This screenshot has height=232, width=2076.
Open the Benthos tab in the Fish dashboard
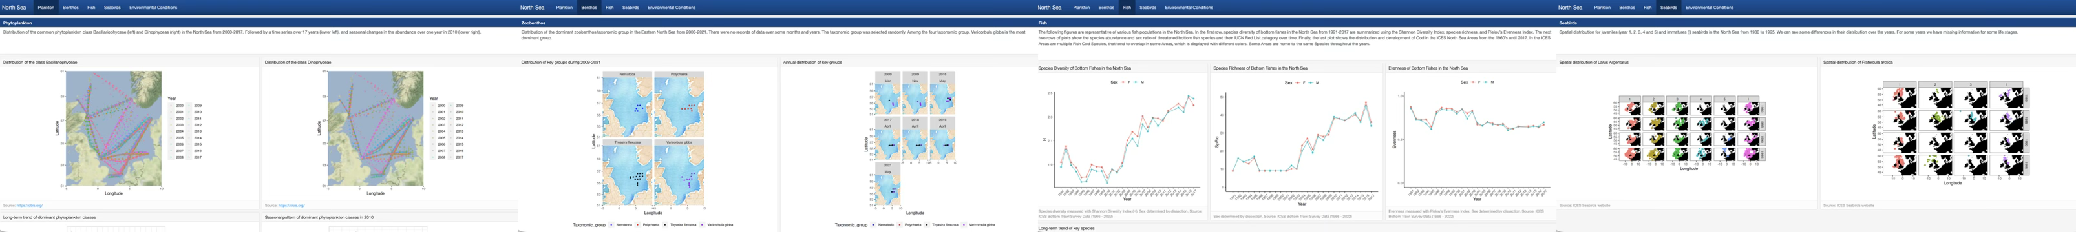(1107, 7)
